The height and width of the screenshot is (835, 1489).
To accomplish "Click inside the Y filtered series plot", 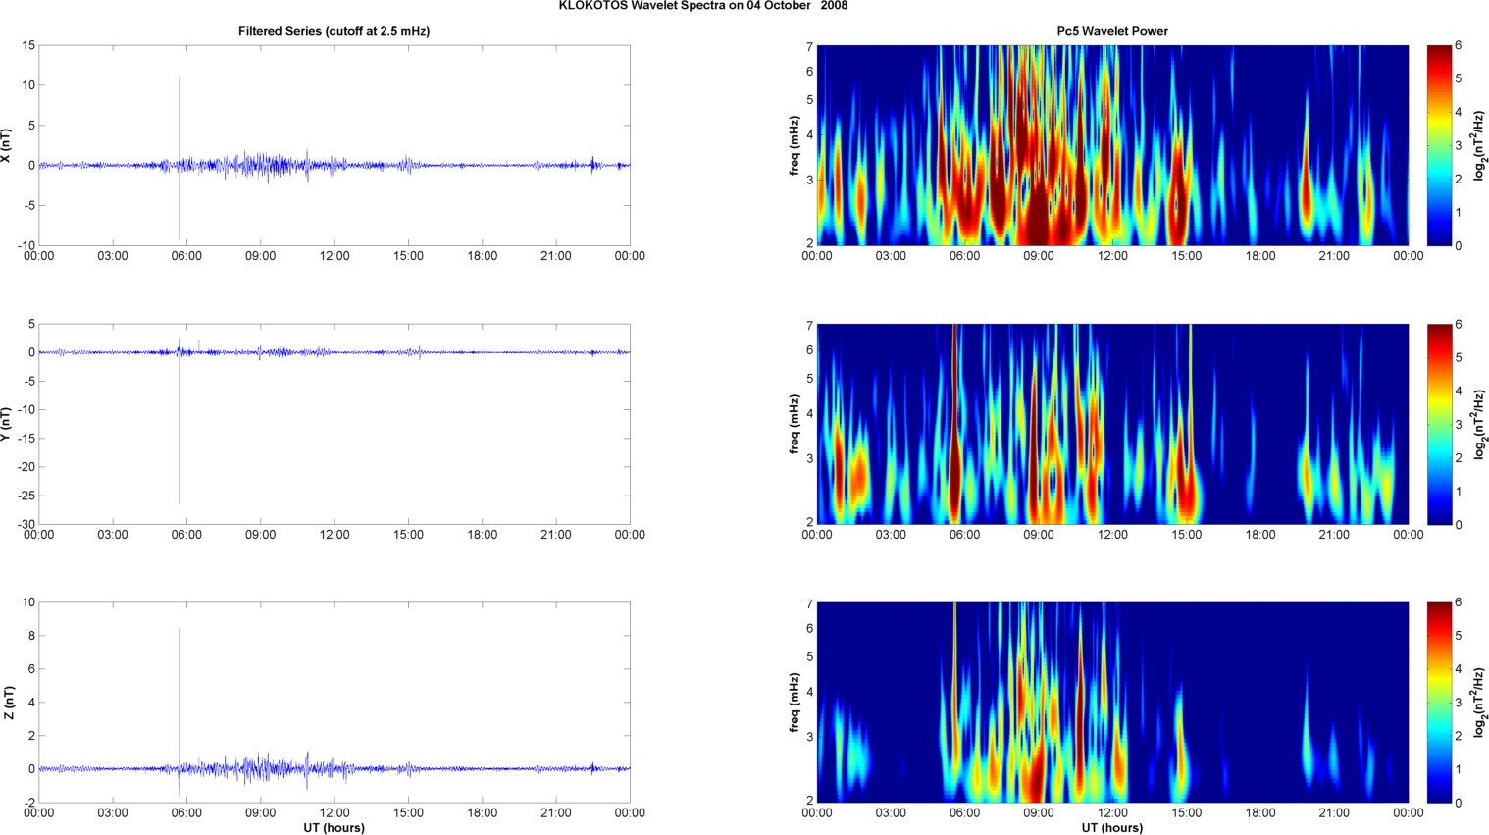I will coord(334,424).
